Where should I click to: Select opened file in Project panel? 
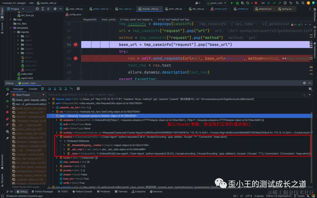point(37,9)
